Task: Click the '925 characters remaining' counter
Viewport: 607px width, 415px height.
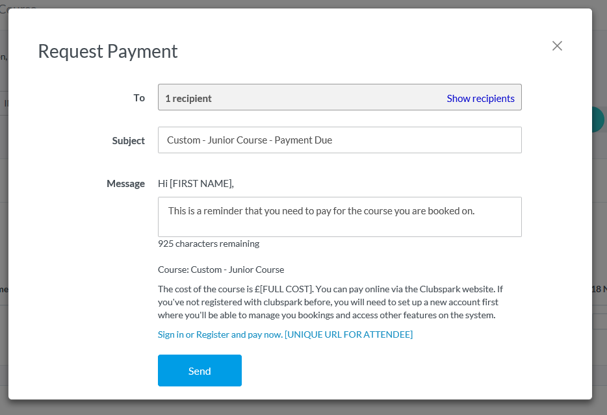Action: 209,244
